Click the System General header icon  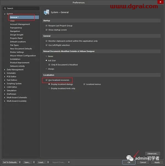point(46,12)
